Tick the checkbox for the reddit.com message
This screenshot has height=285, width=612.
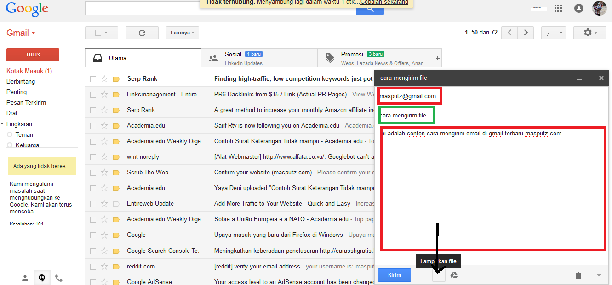(x=93, y=266)
